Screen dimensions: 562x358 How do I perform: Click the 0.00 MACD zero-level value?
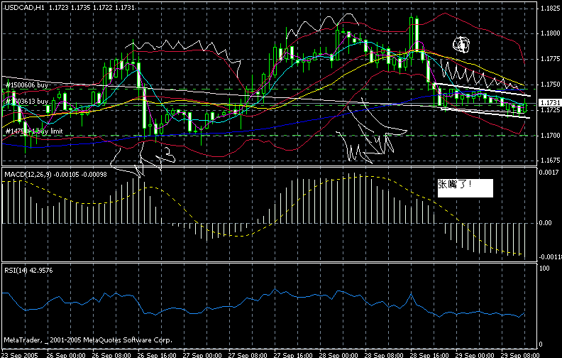546,223
